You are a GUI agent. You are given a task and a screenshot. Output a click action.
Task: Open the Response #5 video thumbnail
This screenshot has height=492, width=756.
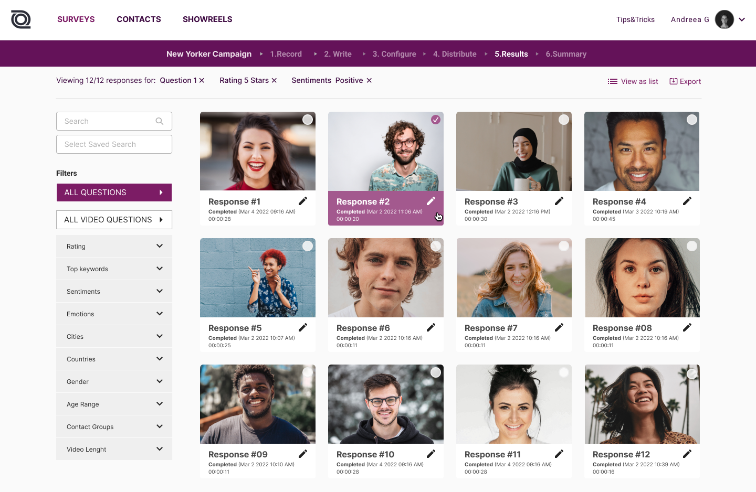coord(258,278)
